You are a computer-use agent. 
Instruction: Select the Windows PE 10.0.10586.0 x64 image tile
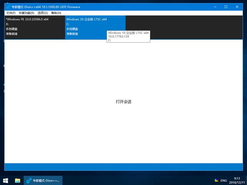[35, 27]
